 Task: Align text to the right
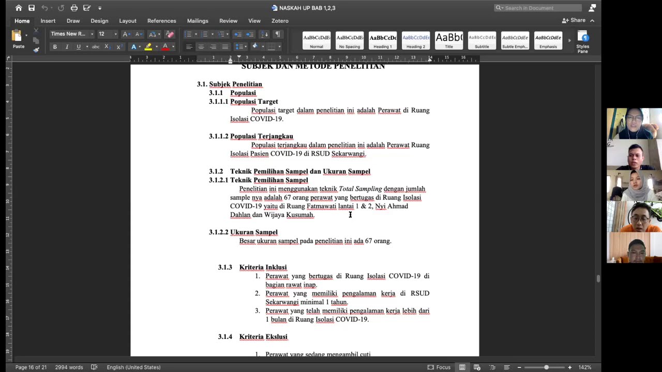(213, 47)
